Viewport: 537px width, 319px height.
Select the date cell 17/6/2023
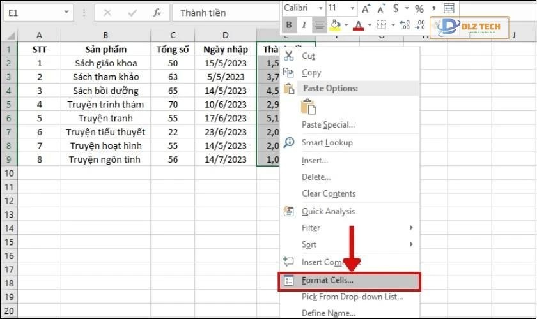pyautogui.click(x=225, y=118)
